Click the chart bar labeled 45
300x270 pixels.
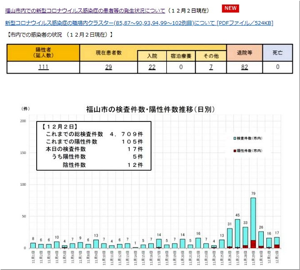pos(237,233)
